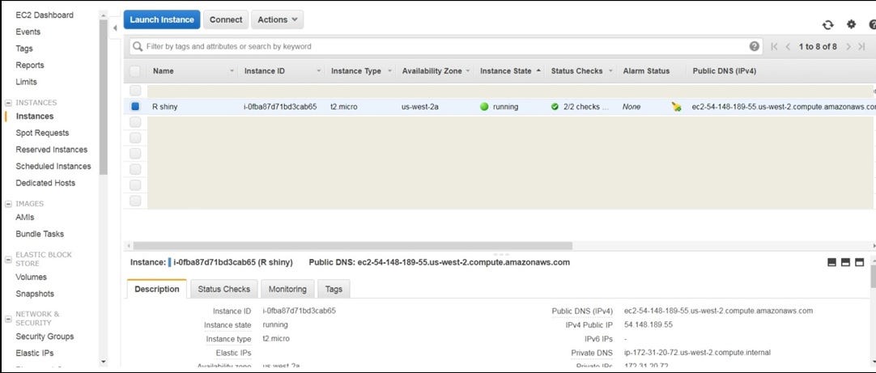
Task: Open Security Groups in the sidebar
Action: 45,337
